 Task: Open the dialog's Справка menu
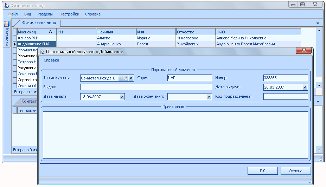point(51,60)
